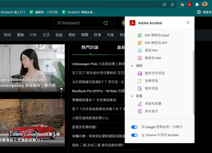This screenshot has width=212, height=153.
Task: Open the Lexus LC 500 Convertible banner image
Action: (x=32, y=123)
